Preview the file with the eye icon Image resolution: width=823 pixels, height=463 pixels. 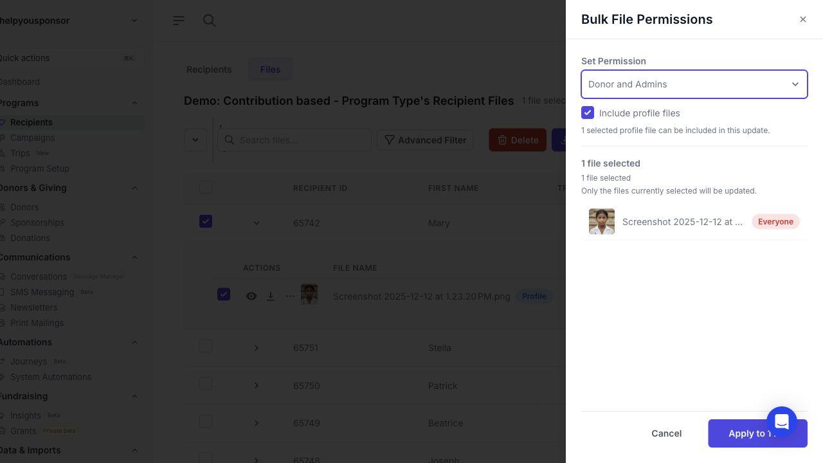(x=251, y=296)
